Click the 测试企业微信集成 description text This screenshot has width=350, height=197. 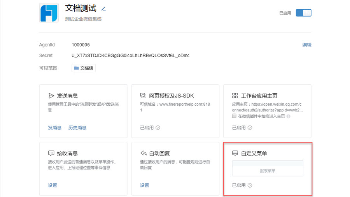(83, 19)
